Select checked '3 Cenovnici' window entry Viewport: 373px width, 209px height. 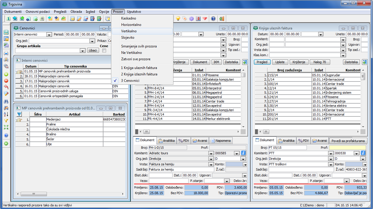(x=130, y=81)
